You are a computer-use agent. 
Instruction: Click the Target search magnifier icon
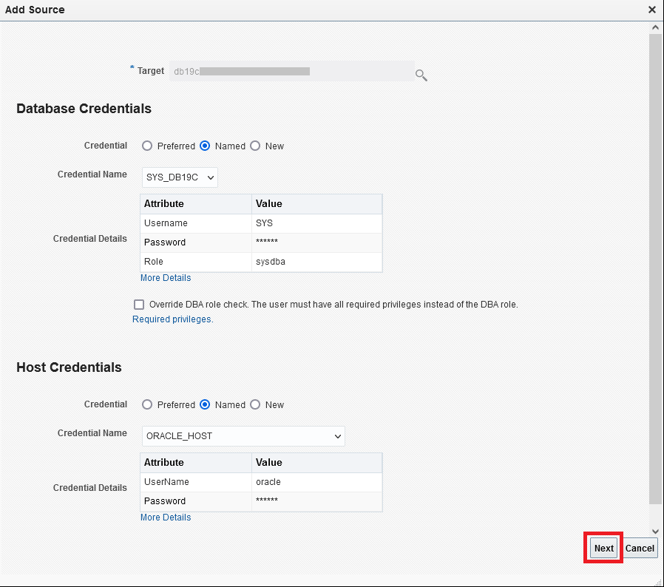pyautogui.click(x=421, y=75)
